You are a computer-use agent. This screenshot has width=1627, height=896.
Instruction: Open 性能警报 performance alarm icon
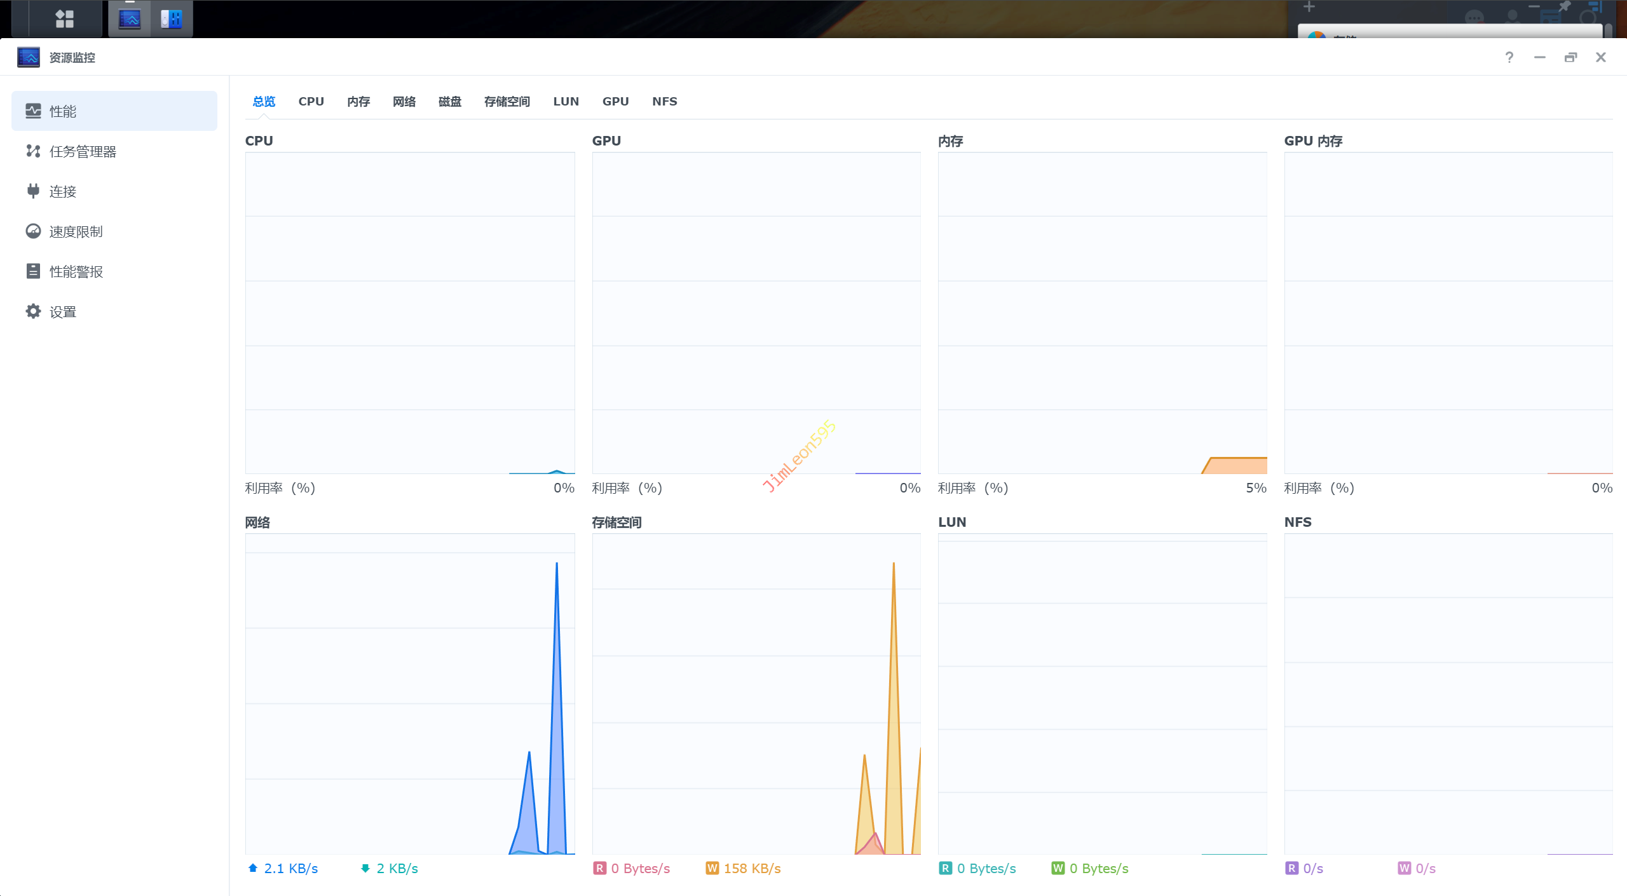tap(33, 271)
